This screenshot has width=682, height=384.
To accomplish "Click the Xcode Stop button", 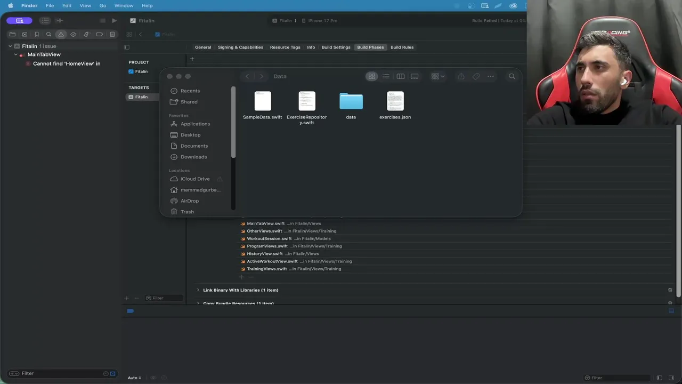I will [x=102, y=21].
